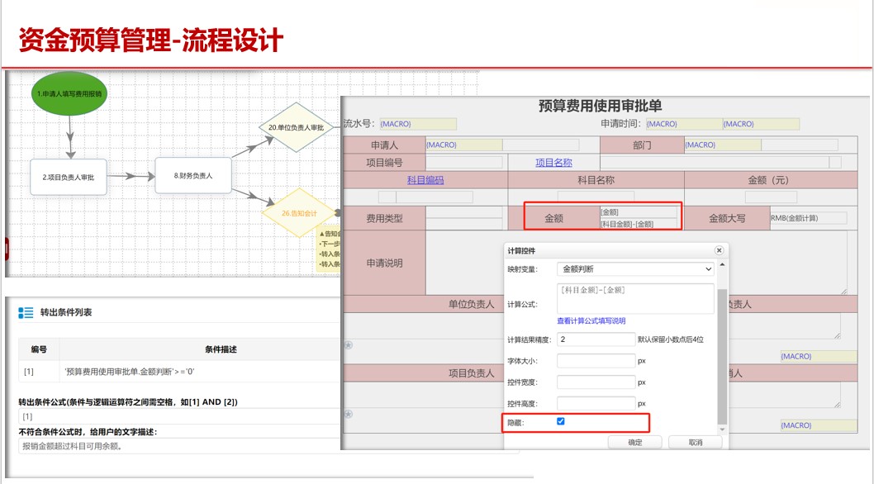This screenshot has width=874, height=484.
Task: Click the 计算结果精度 input field
Action: point(596,339)
